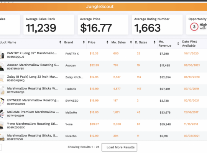This screenshot has height=153, width=207.
Task: Click Average Rating Number value 1,663
Action: point(147,28)
